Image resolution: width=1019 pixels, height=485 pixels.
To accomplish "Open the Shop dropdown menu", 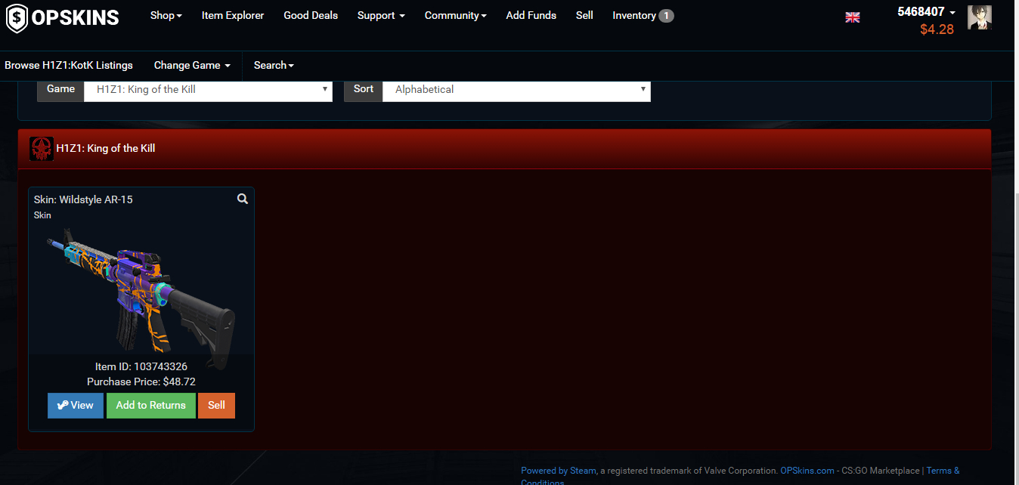I will point(166,15).
